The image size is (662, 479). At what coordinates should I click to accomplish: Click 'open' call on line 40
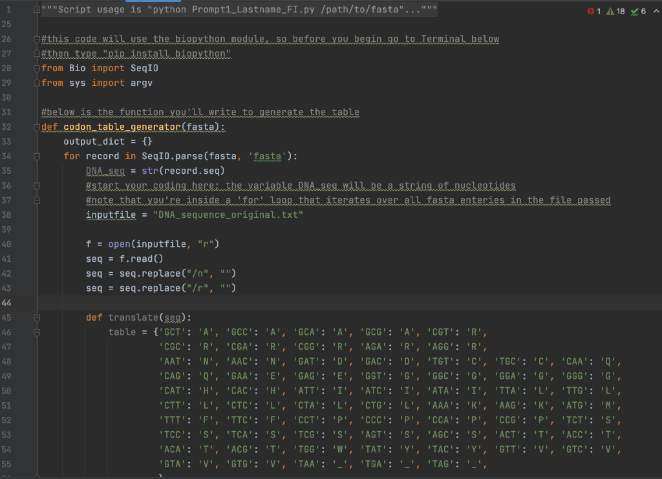pyautogui.click(x=120, y=244)
